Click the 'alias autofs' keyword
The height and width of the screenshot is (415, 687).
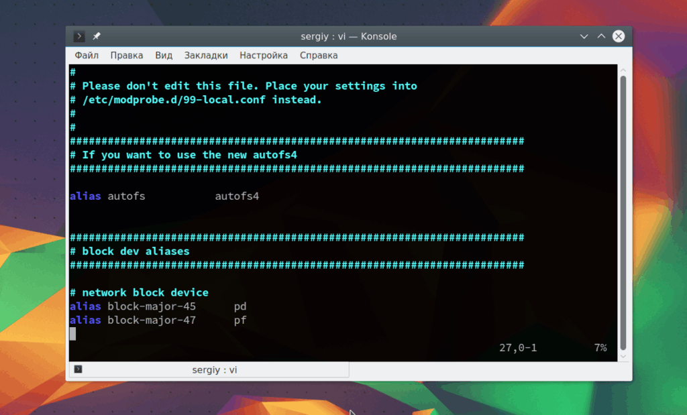[x=107, y=196]
